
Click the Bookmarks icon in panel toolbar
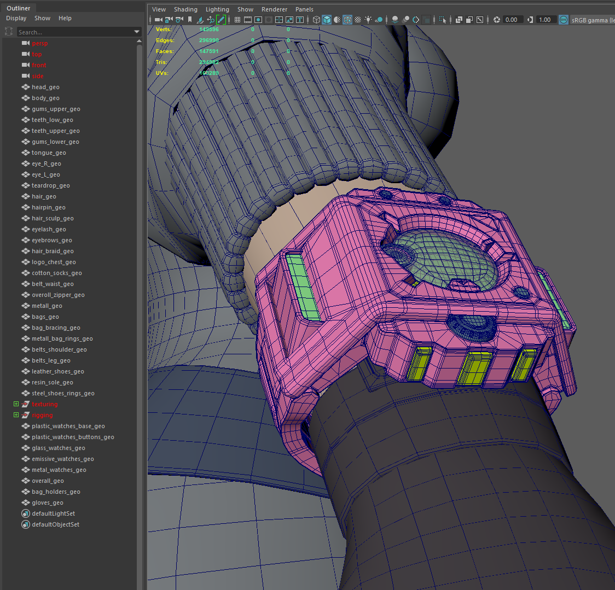point(190,20)
